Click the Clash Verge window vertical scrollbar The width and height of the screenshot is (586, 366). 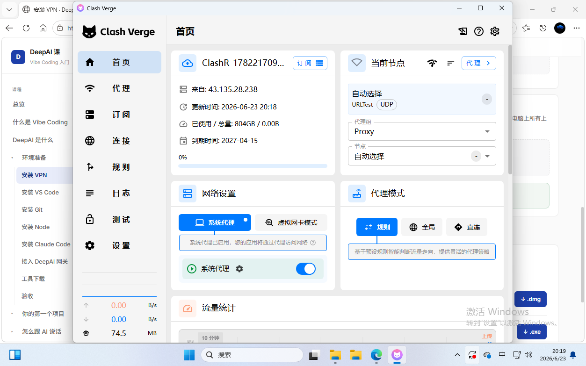[x=510, y=110]
